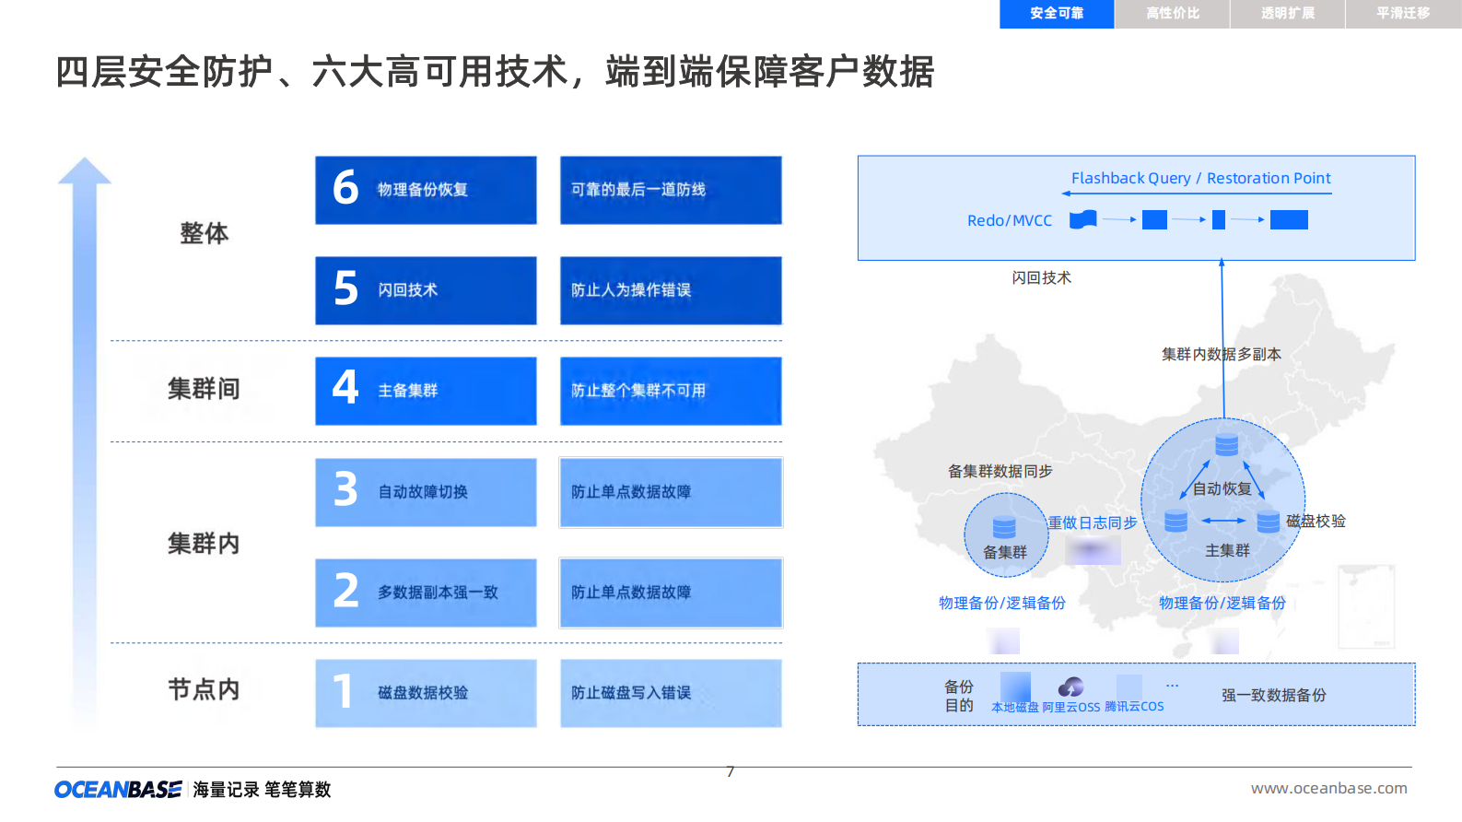1462x822 pixels.
Task: Click the 节点内 layer label
Action: point(204,689)
